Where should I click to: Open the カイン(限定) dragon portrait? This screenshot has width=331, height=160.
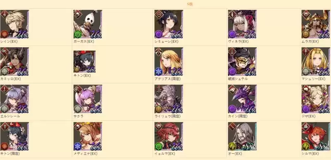(x=242, y=99)
